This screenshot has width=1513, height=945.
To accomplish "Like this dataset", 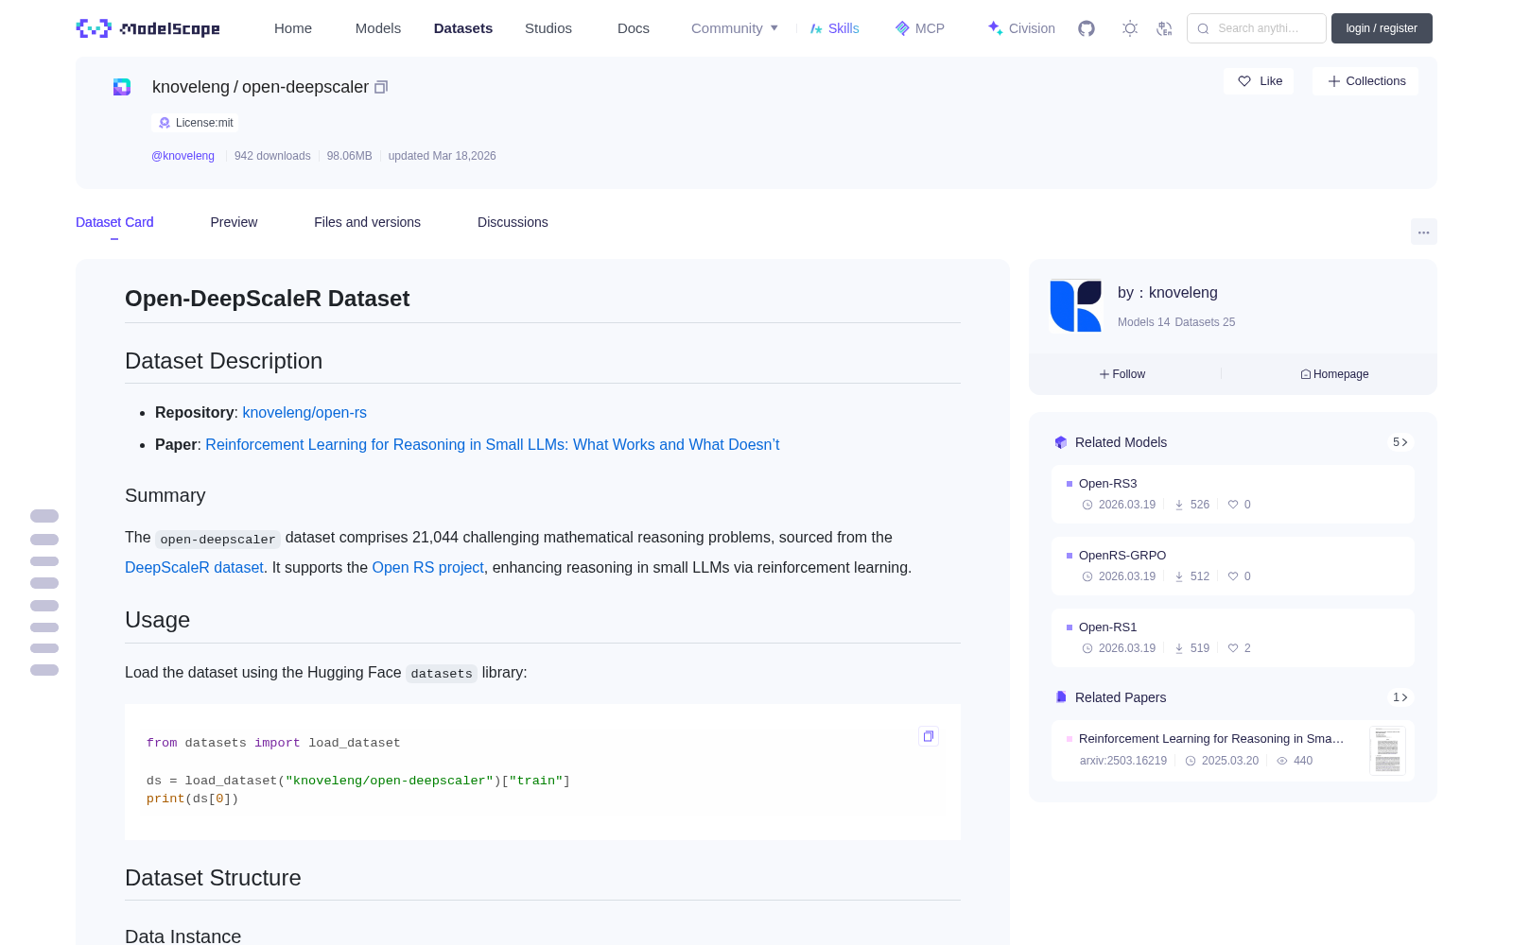I will click(1260, 81).
